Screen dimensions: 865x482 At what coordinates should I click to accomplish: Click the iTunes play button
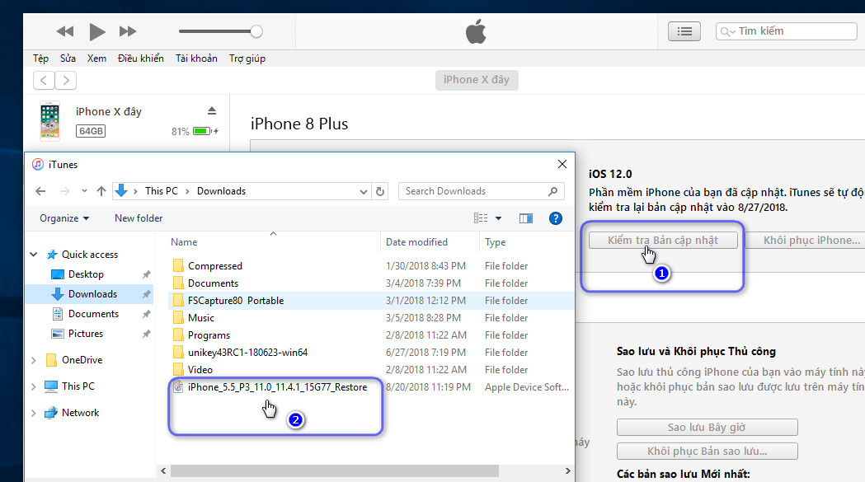coord(97,31)
